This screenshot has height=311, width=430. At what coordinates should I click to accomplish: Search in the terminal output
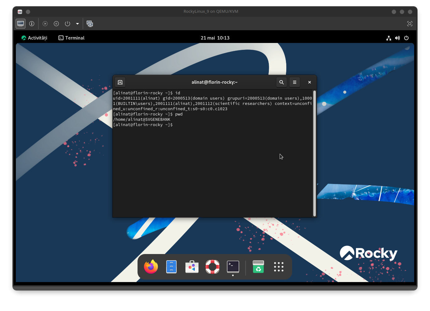point(282,82)
